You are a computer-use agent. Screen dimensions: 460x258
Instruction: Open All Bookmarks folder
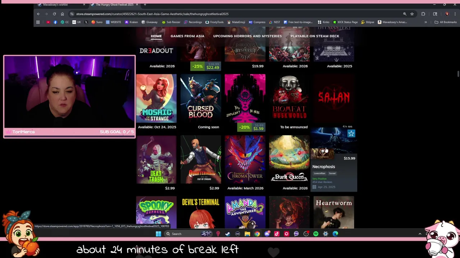tap(446, 22)
